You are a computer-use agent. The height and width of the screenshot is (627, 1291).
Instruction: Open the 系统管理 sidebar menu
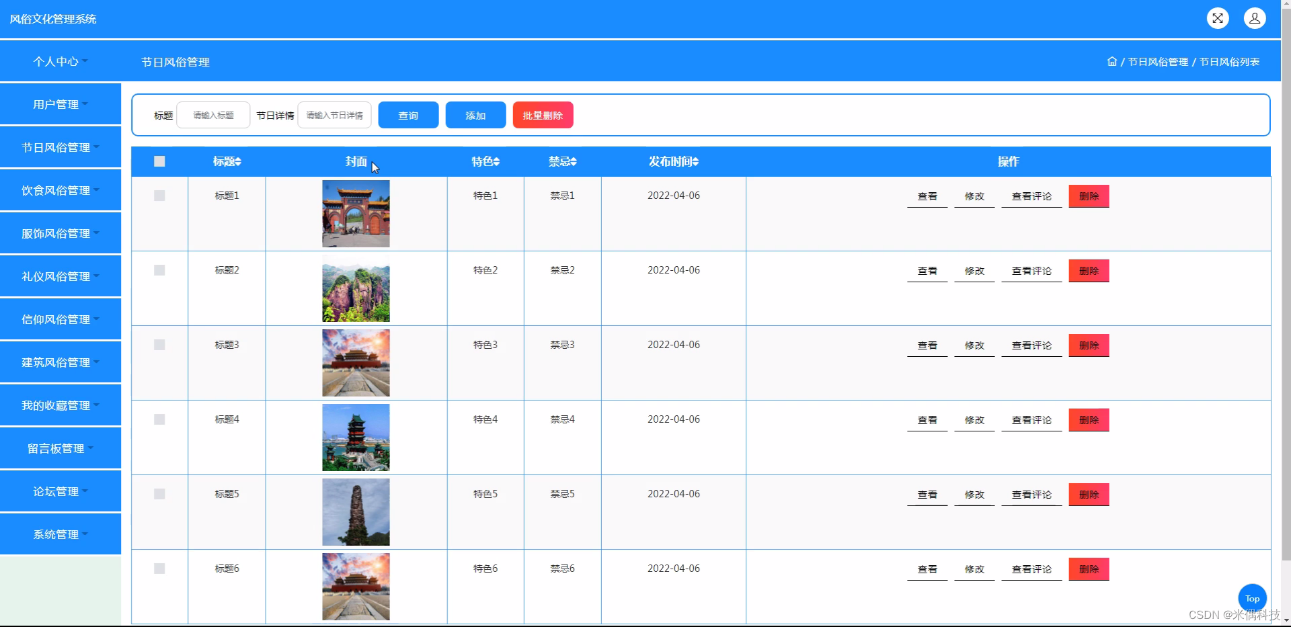(61, 534)
